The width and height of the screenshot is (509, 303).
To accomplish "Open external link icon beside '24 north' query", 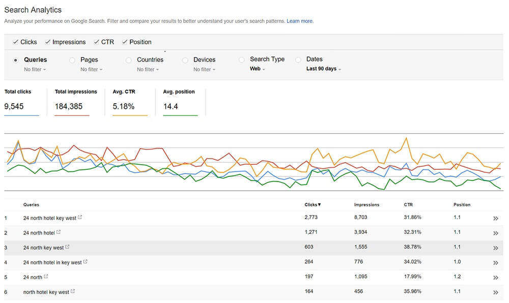I will pyautogui.click(x=46, y=277).
